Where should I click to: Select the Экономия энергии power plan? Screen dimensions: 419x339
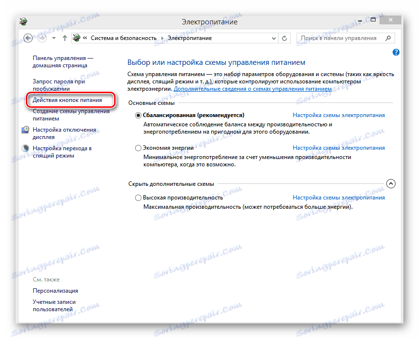click(x=138, y=148)
